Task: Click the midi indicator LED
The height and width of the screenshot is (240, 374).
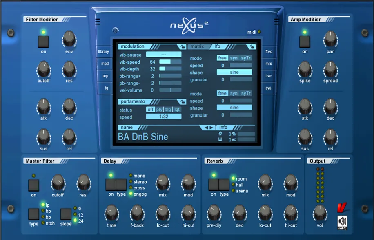Action: (259, 32)
